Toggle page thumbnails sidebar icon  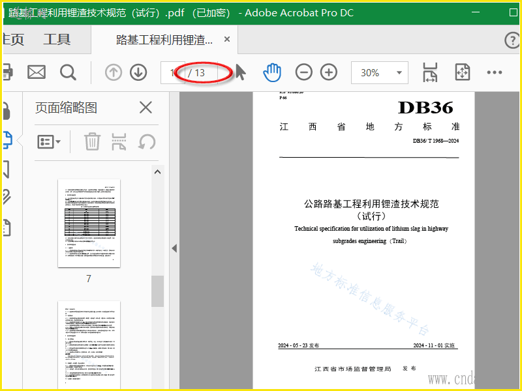coord(8,140)
